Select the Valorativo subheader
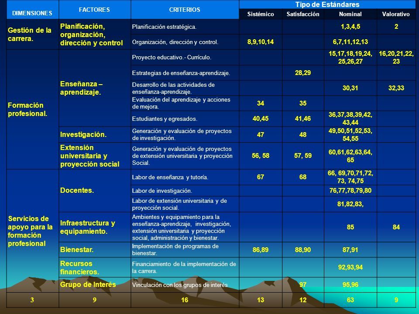The width and height of the screenshot is (419, 314). 396,14
